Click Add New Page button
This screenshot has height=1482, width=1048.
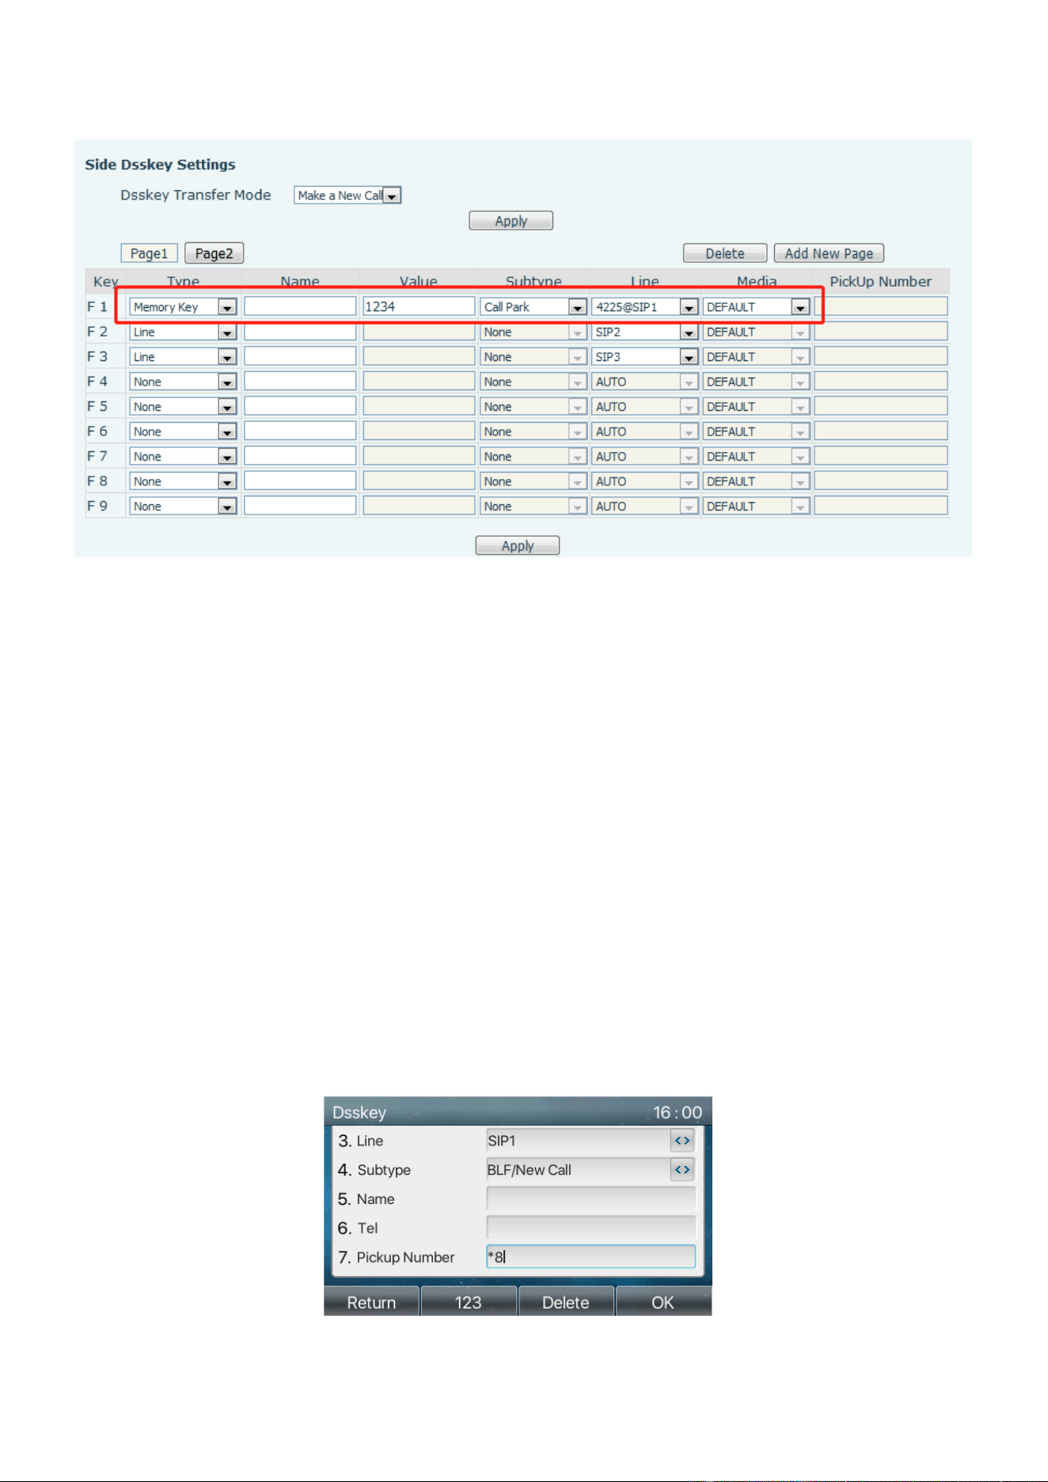coord(829,253)
